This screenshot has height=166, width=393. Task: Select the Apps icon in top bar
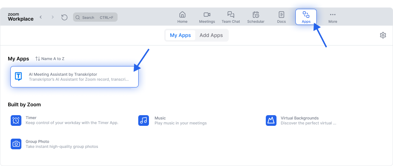[306, 14]
